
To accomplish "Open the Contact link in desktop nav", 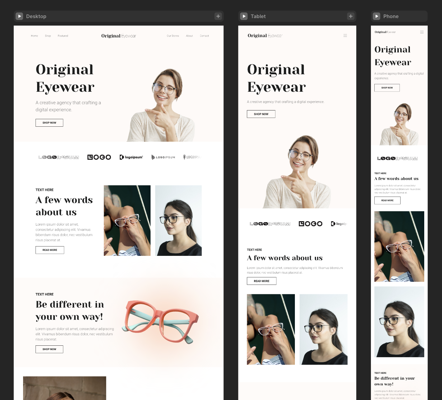I will 204,36.
